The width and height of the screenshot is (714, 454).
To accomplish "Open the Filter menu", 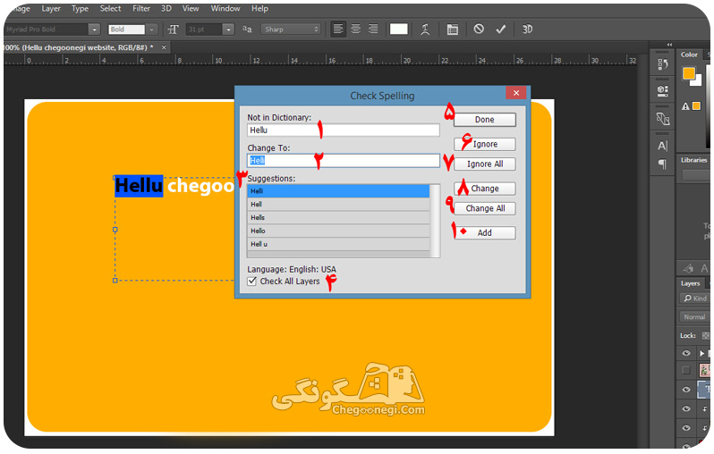I will [141, 9].
